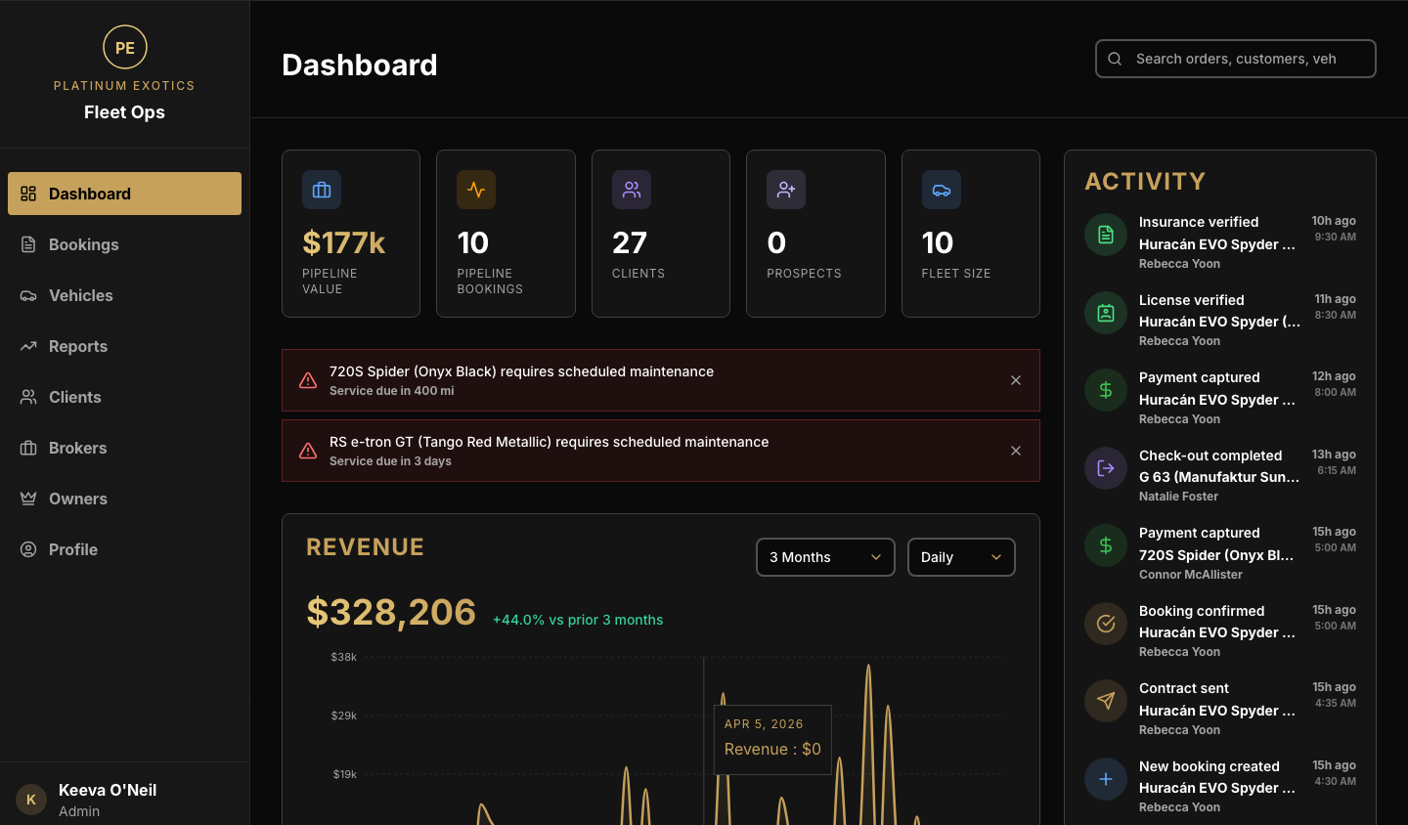Click the search magnifier icon
Viewport: 1408px width, 825px height.
click(1115, 59)
